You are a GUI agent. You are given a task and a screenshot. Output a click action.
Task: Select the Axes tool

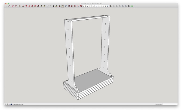[51, 6]
